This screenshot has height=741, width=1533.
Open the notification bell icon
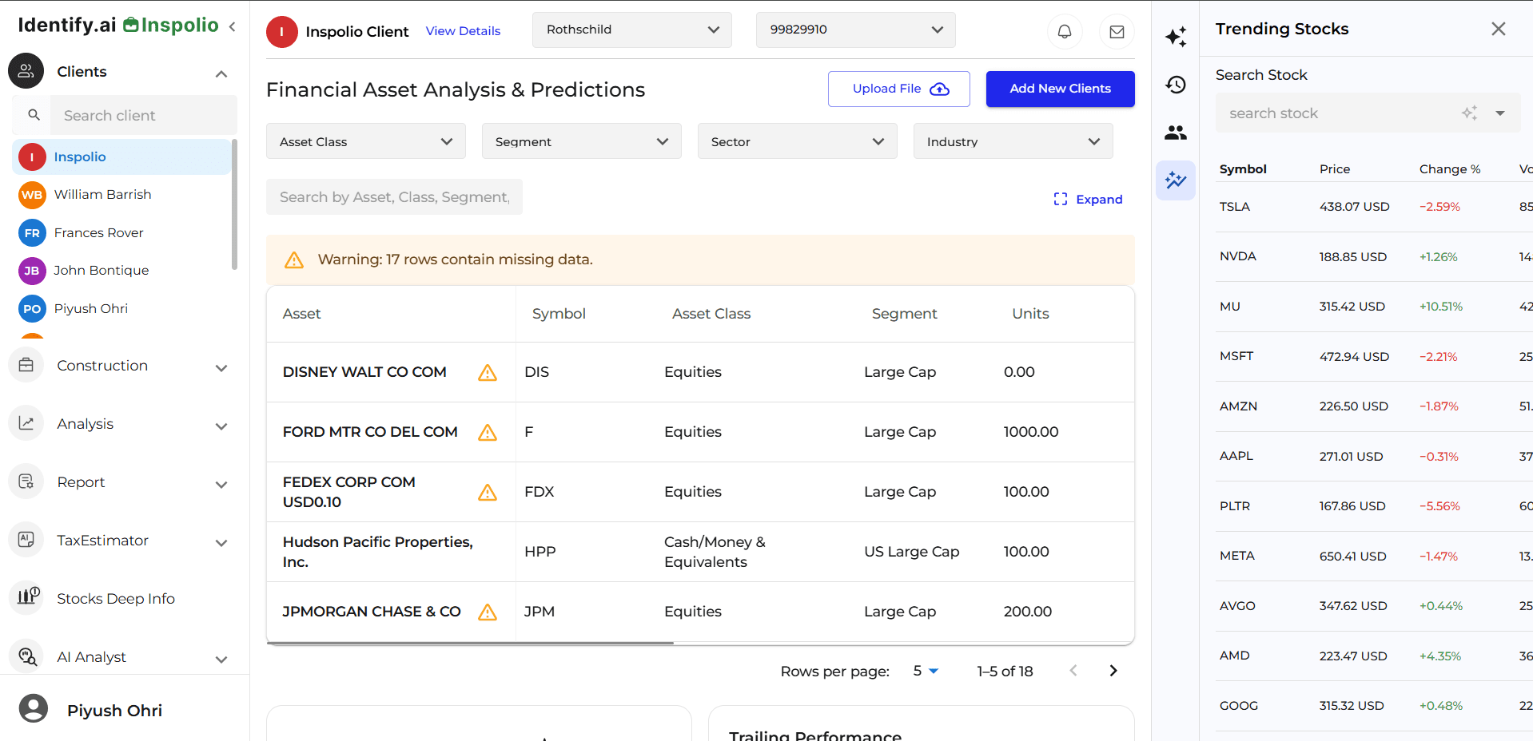coord(1064,31)
